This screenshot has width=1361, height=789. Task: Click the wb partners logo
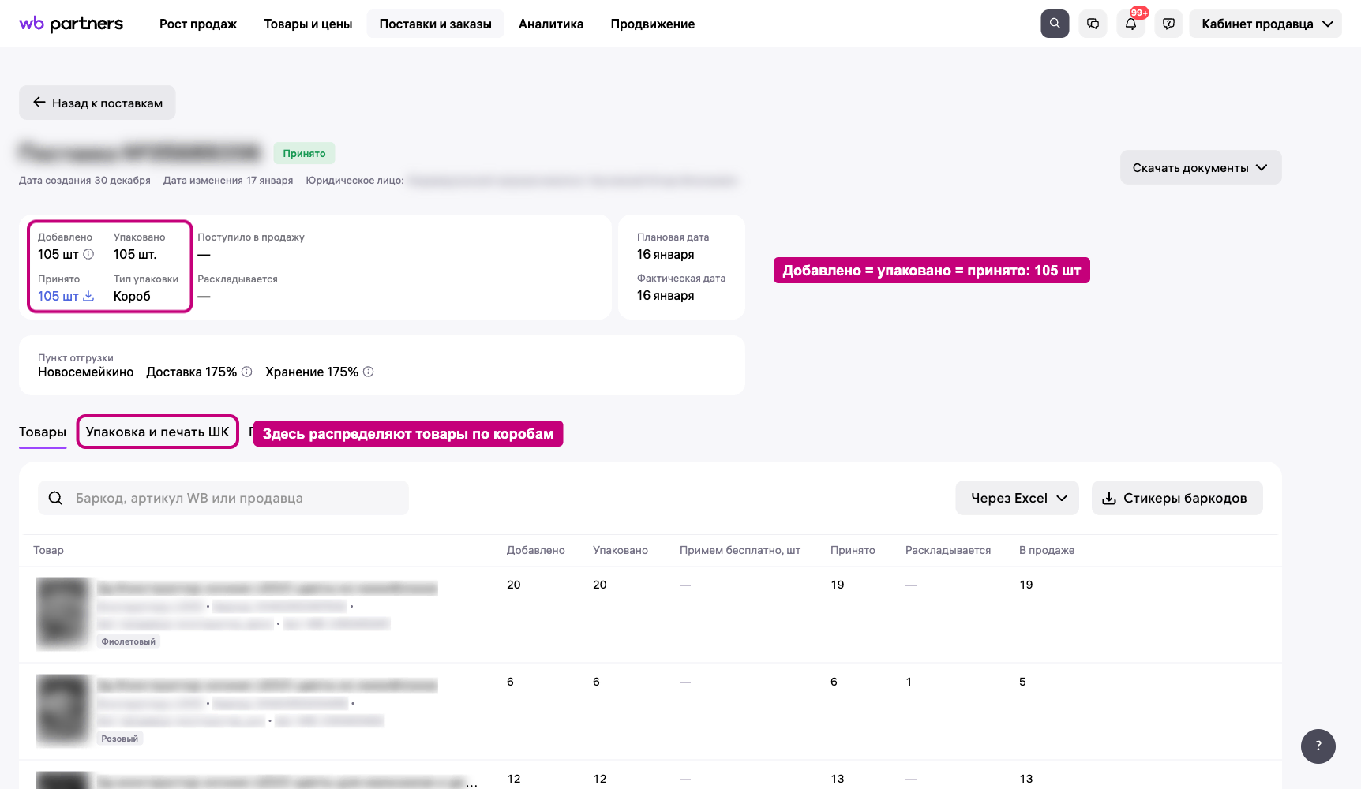tap(71, 24)
